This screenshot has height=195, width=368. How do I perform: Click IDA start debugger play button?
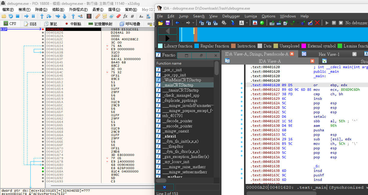tap(327, 23)
